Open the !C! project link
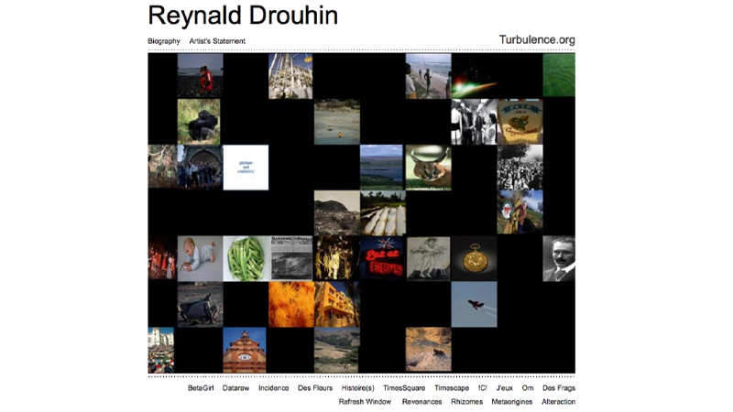 click(x=483, y=387)
